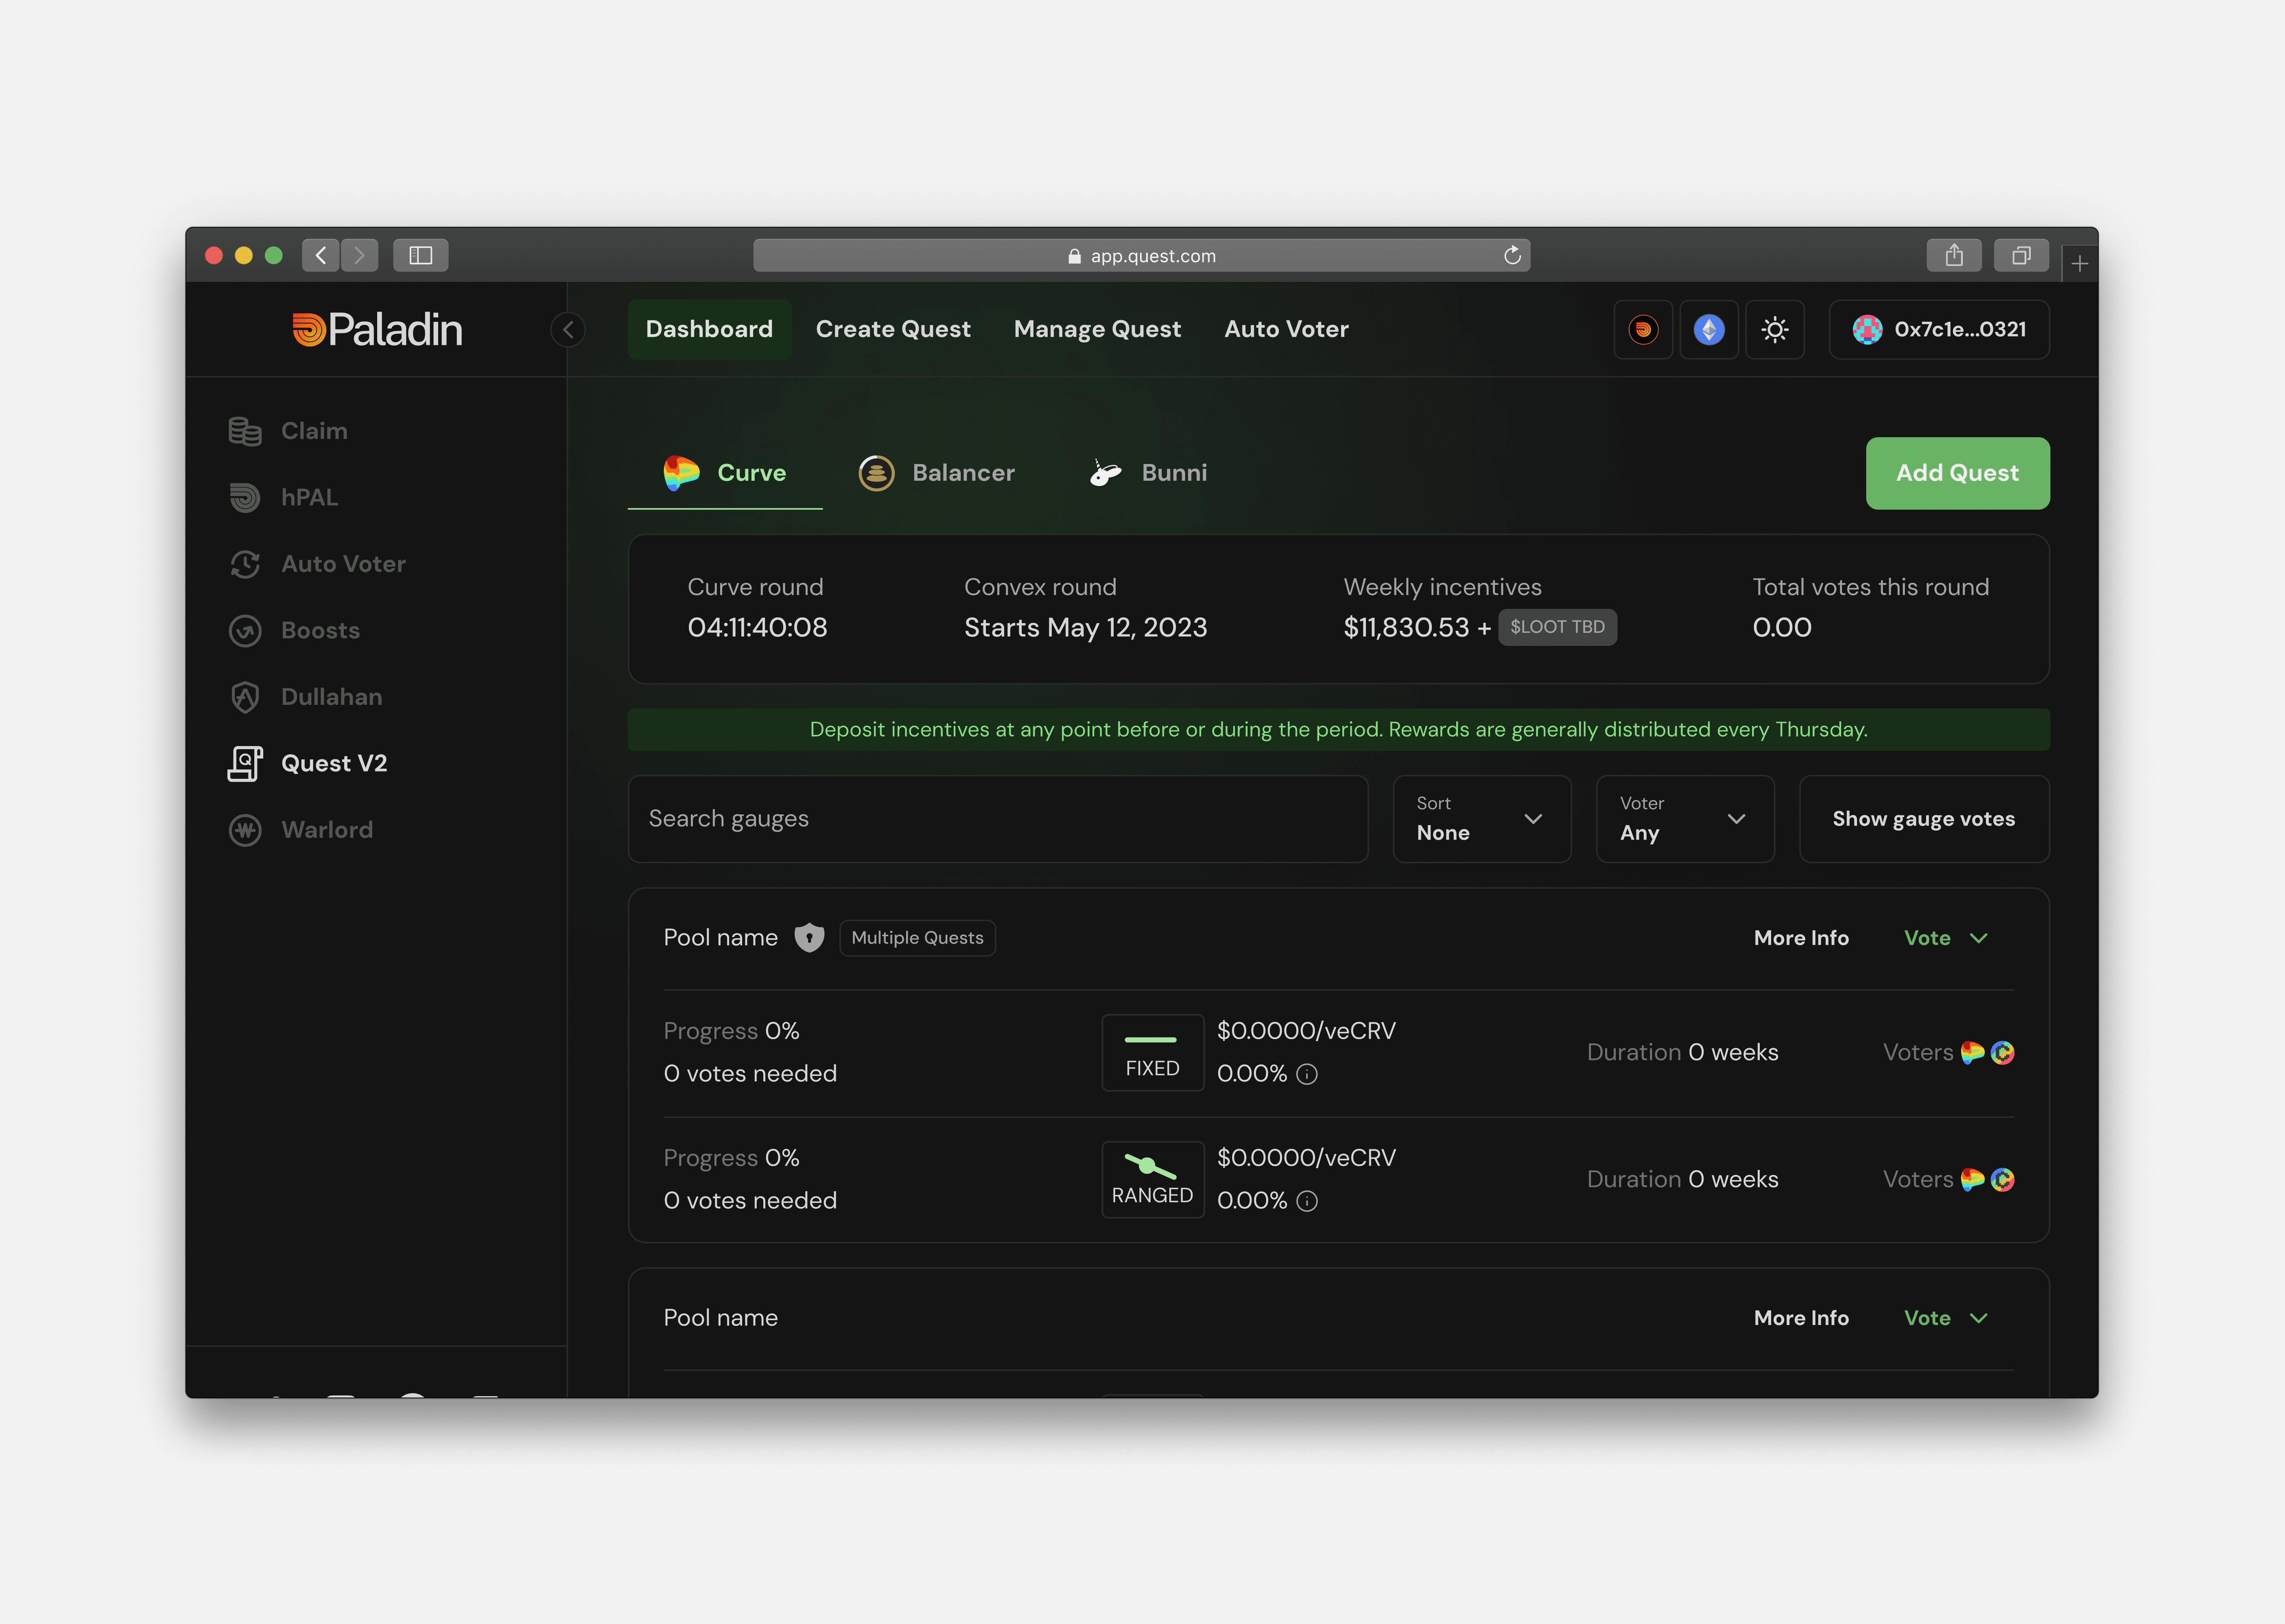This screenshot has width=2285, height=1624.
Task: Open the wallet 0x7c1e...0321 account button
Action: 1939,329
